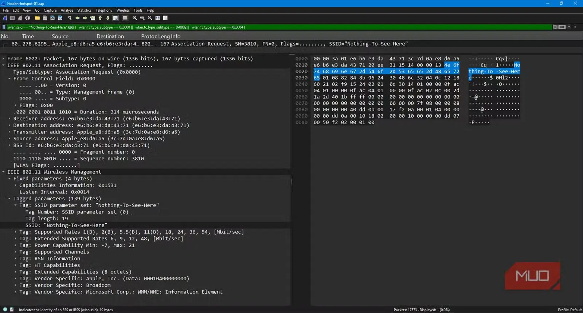Add a display filter button
The image size is (583, 313).
tap(575, 27)
